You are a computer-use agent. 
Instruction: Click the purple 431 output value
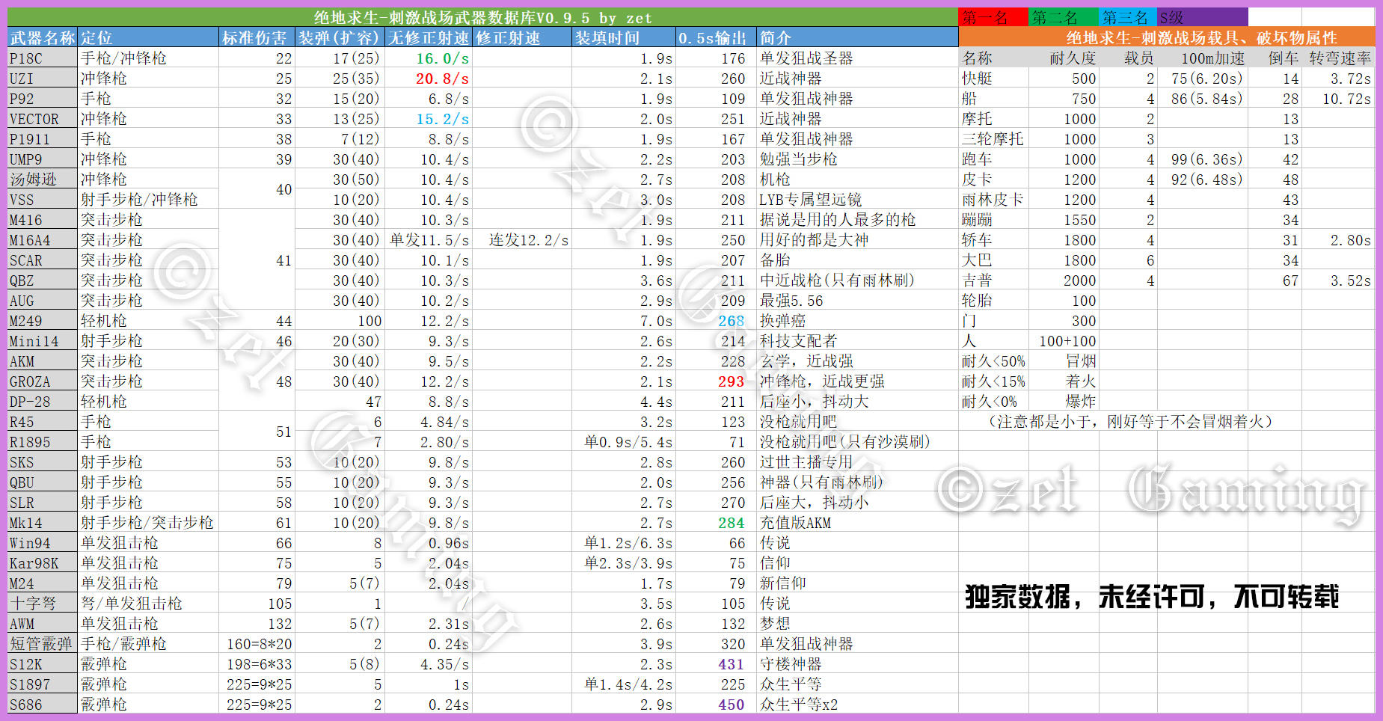(x=732, y=664)
